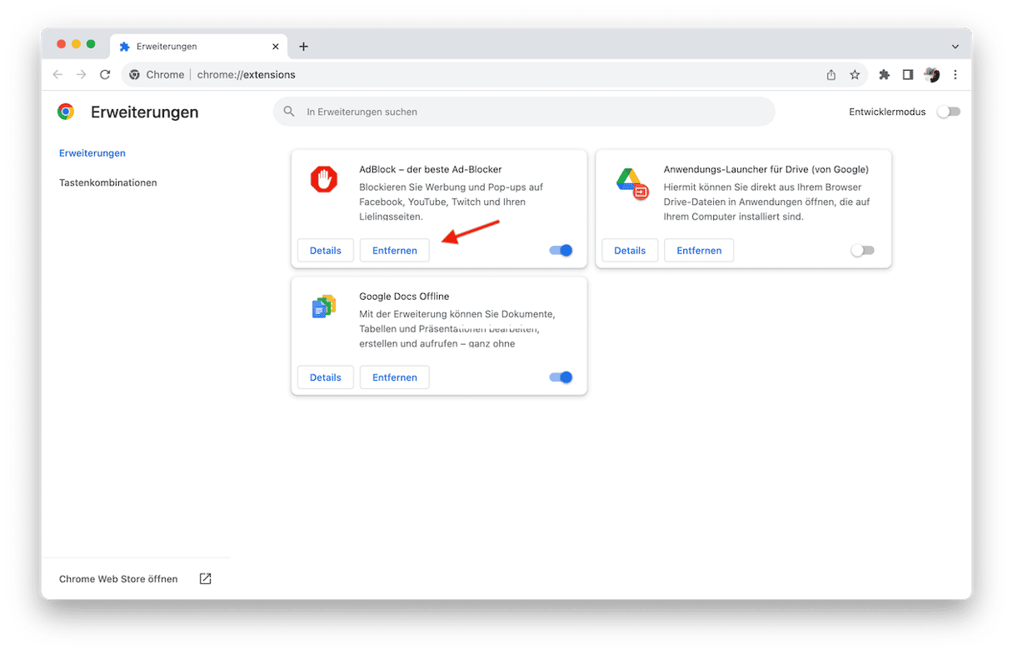Turn off the Google Docs Offline toggle
Image resolution: width=1013 pixels, height=654 pixels.
pyautogui.click(x=561, y=377)
